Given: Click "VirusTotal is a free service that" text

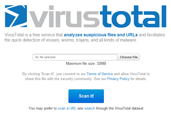Looking at the screenshot, I should (x=34, y=35).
